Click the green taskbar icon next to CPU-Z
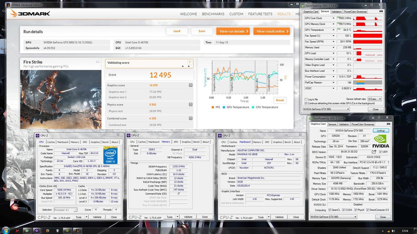Viewport: 417px width, 234px height. tap(27, 231)
